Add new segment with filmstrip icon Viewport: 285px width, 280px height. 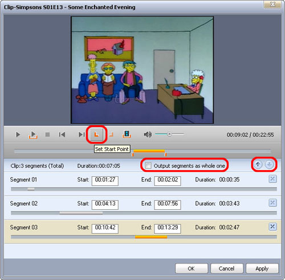pyautogui.click(x=127, y=134)
